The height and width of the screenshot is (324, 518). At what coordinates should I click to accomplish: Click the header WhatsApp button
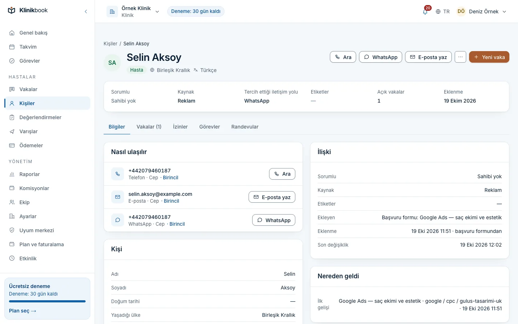pos(381,57)
